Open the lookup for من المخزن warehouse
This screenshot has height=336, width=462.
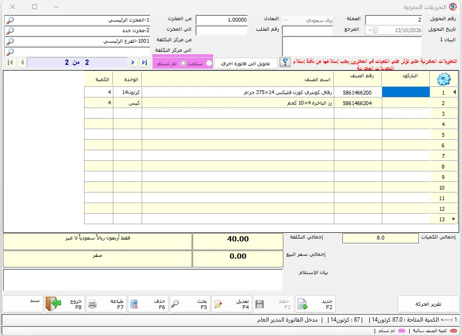click(10, 20)
